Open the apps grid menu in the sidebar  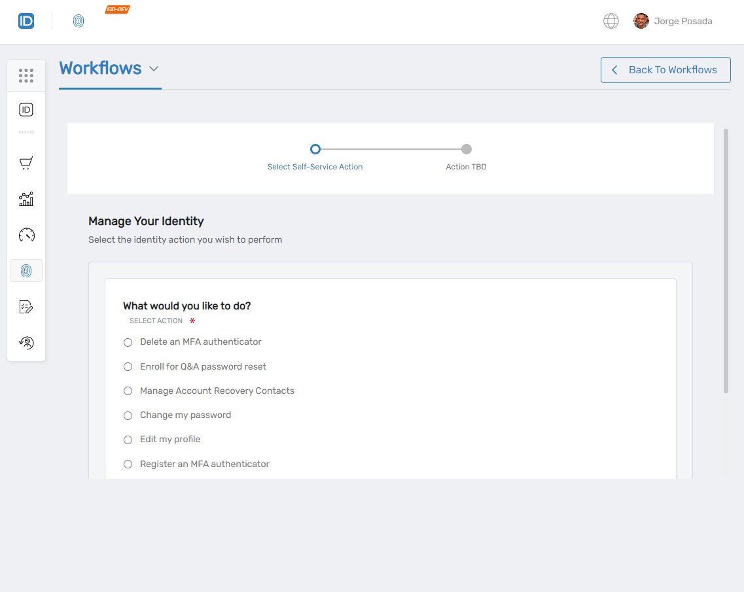26,75
